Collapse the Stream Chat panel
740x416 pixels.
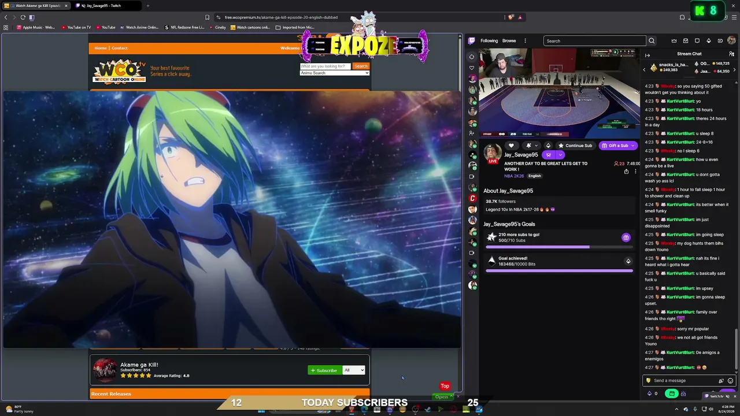pos(647,55)
